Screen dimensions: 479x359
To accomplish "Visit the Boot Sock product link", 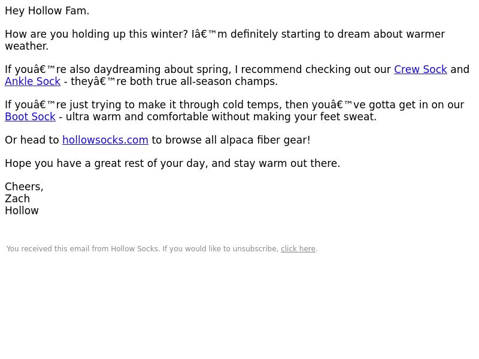I will (31, 117).
